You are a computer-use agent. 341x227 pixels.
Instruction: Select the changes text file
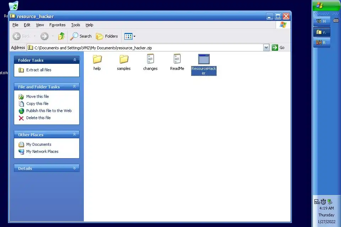[150, 62]
